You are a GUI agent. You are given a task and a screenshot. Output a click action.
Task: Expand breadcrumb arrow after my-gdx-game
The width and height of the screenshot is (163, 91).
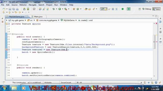tap(25, 20)
